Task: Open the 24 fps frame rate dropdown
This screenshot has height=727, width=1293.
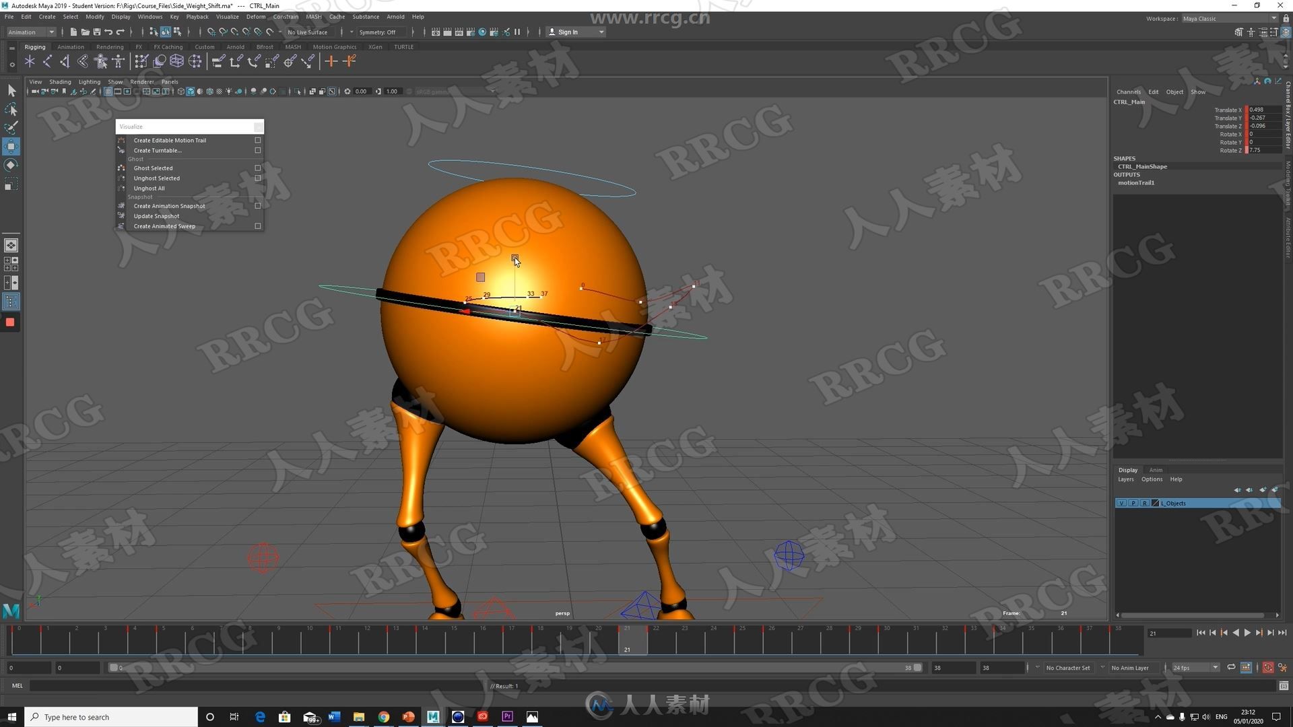Action: coord(1195,668)
